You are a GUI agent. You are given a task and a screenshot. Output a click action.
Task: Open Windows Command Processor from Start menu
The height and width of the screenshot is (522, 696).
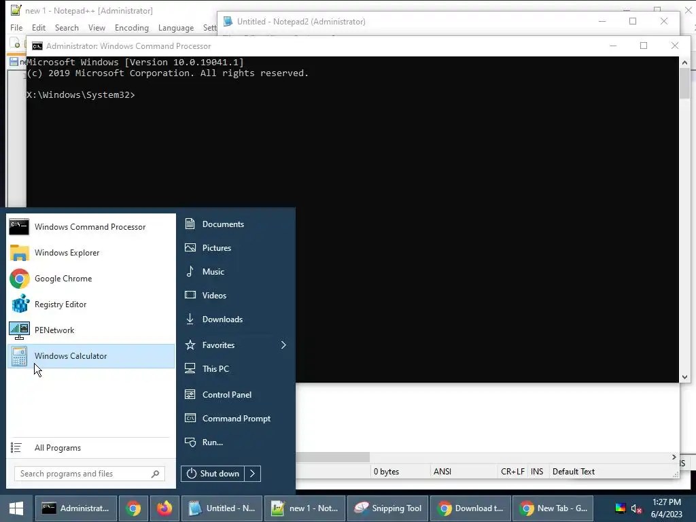91,227
